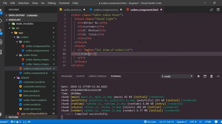Image resolution: width=222 pixels, height=124 pixels.
Task: Open app-routing.module.ts file
Action: 34,113
